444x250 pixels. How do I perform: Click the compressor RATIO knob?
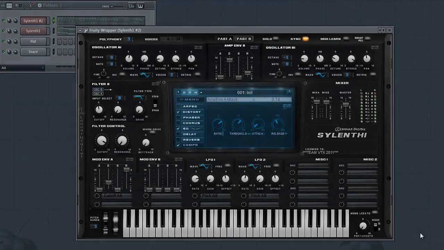tap(218, 123)
